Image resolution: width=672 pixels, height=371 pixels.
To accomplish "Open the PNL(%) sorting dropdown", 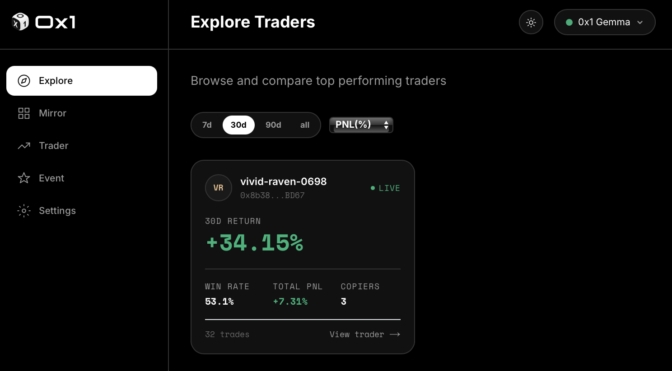I will click(361, 125).
